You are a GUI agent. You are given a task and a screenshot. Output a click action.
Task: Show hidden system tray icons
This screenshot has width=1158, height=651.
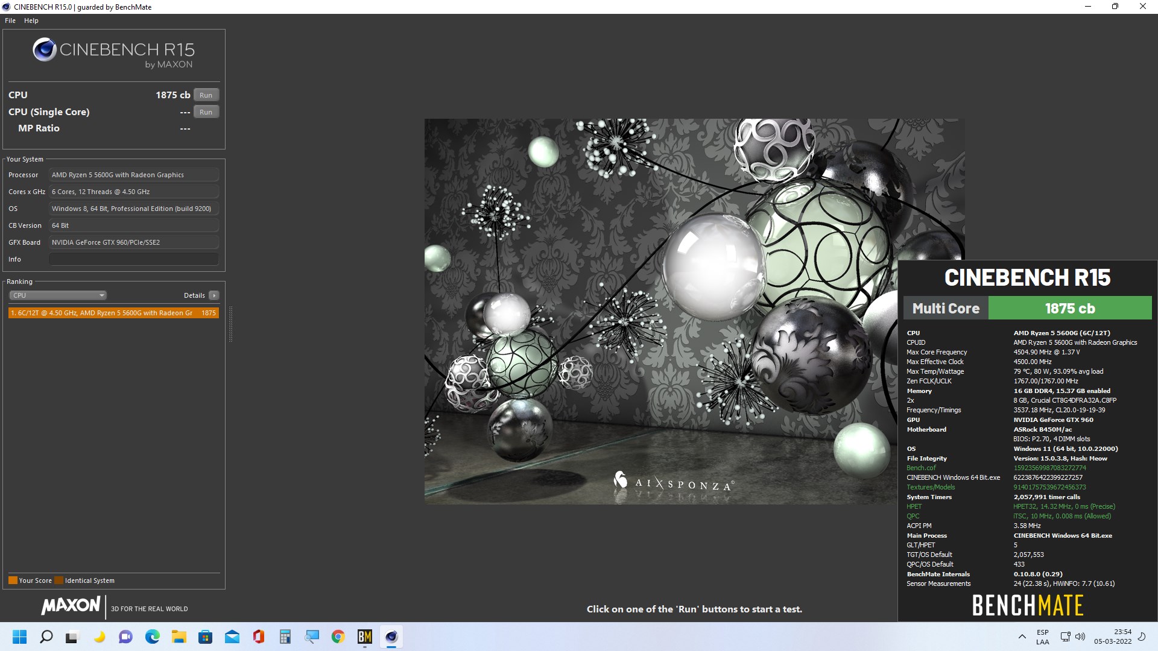pos(1022,637)
